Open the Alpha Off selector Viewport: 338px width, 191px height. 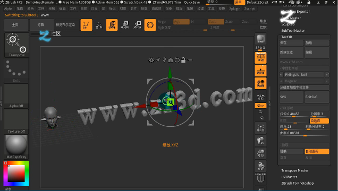16,96
